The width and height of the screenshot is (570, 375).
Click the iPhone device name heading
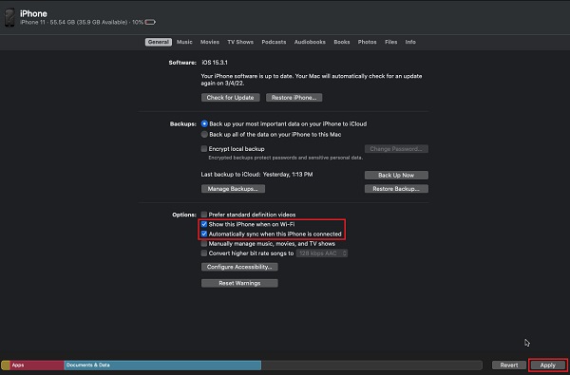coord(33,14)
